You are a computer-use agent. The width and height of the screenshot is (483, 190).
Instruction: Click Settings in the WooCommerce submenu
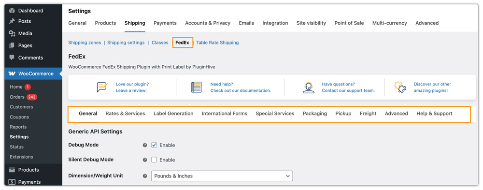tap(19, 137)
